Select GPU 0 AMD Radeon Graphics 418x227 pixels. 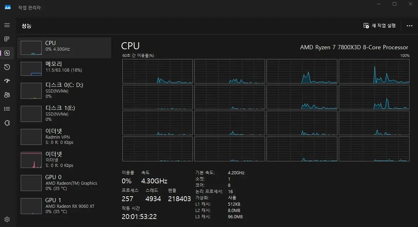point(65,183)
